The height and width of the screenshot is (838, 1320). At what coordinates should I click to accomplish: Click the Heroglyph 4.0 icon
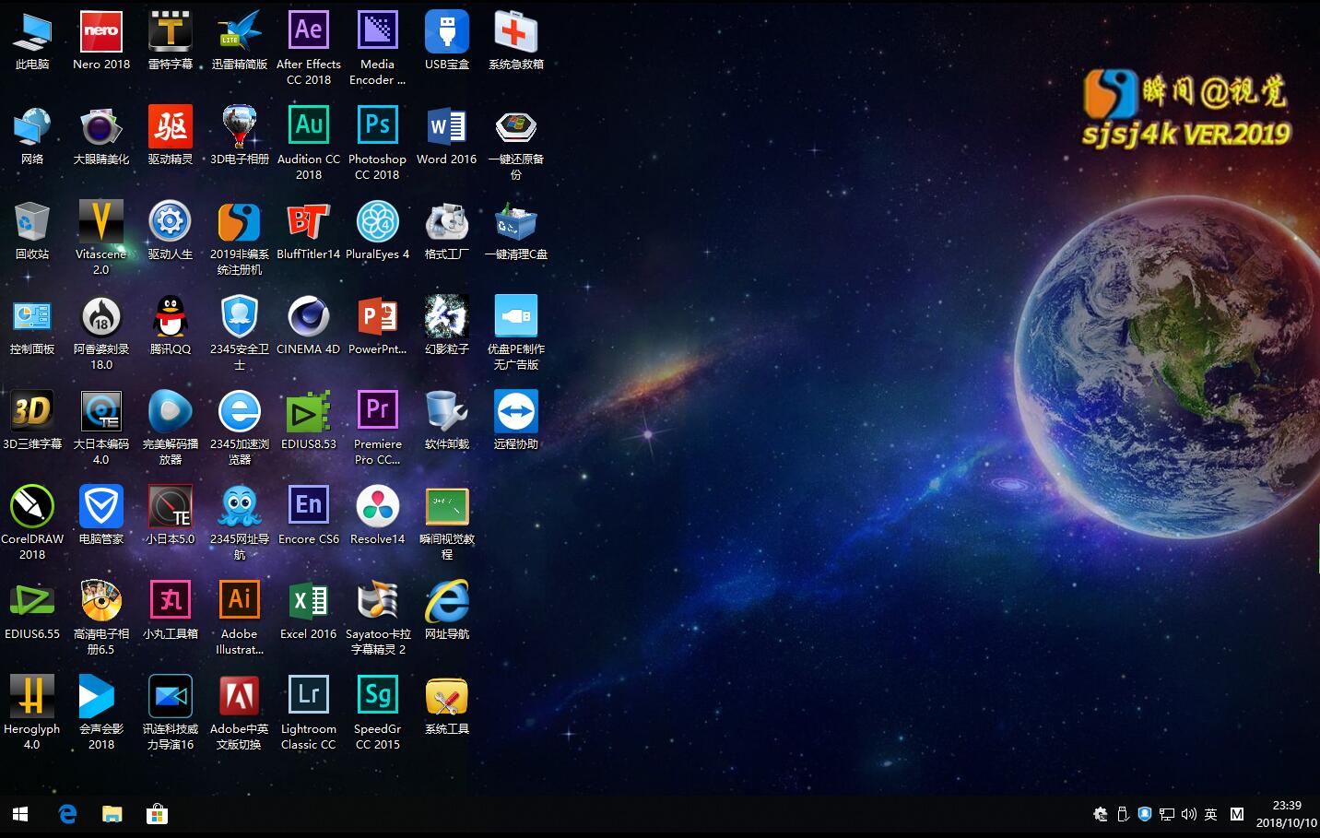32,696
